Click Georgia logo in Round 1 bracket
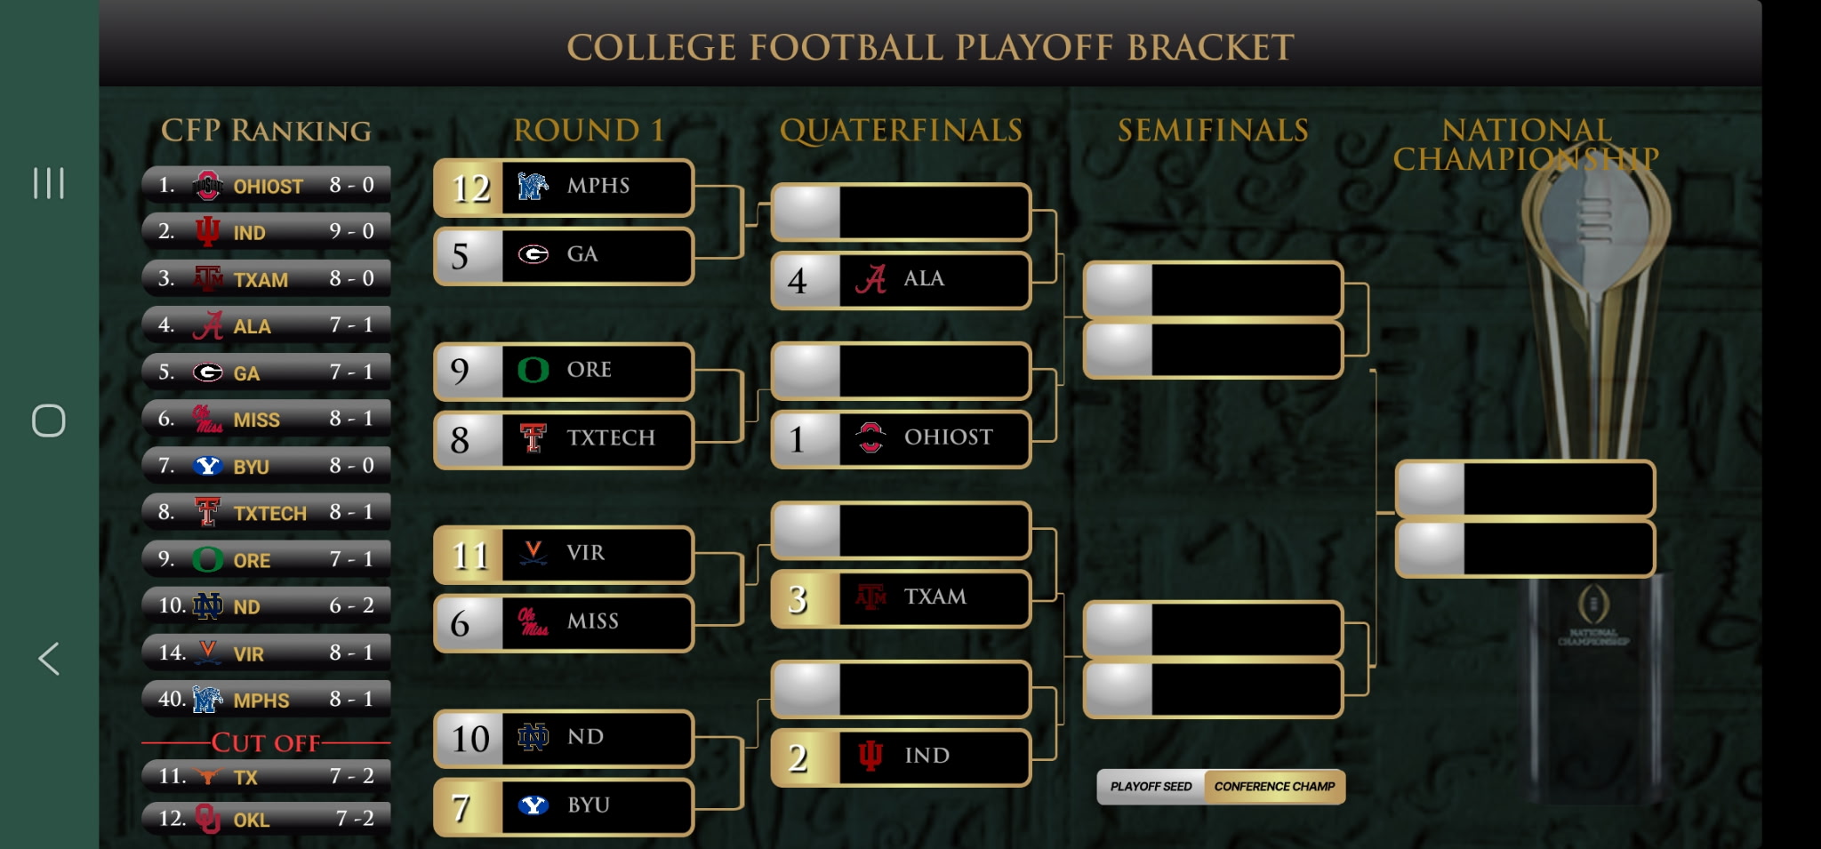This screenshot has height=849, width=1821. pos(533,255)
